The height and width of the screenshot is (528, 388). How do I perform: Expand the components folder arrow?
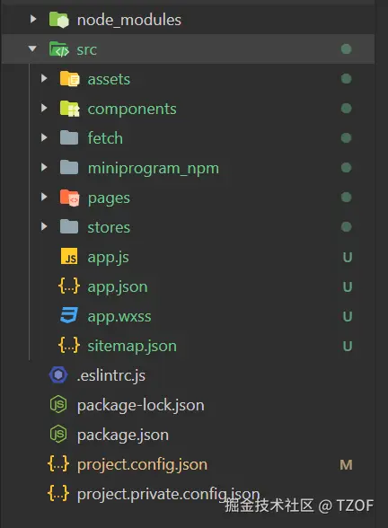[x=44, y=108]
